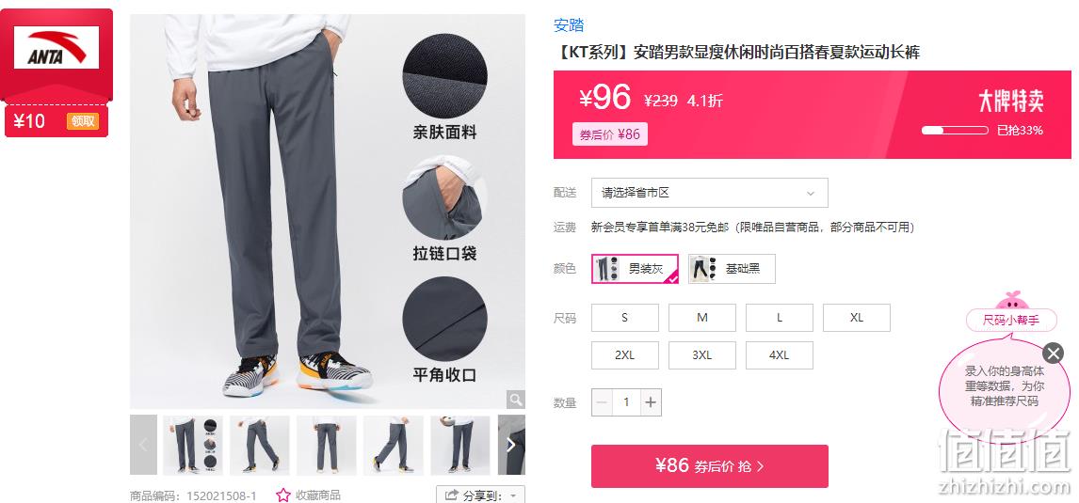1079x503 pixels.
Task: Click the star icon to favorite product
Action: [282, 495]
